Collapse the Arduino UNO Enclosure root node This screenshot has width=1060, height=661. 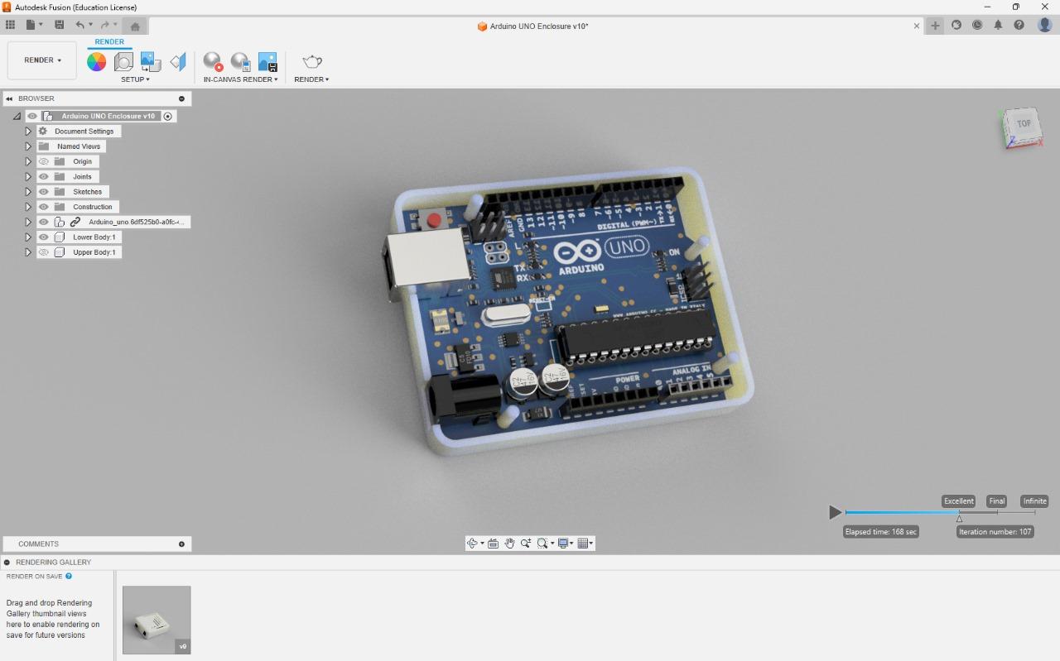pos(17,117)
